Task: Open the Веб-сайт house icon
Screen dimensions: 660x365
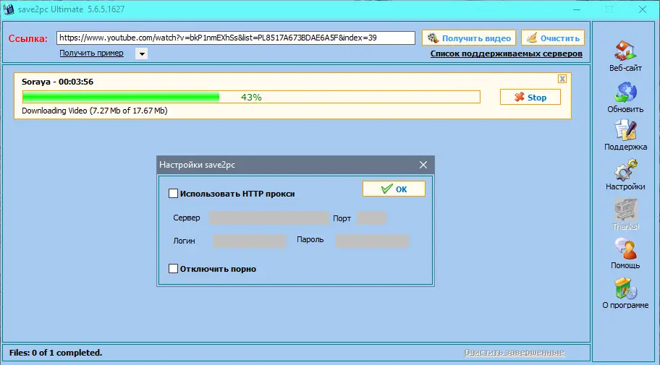Action: [x=625, y=51]
